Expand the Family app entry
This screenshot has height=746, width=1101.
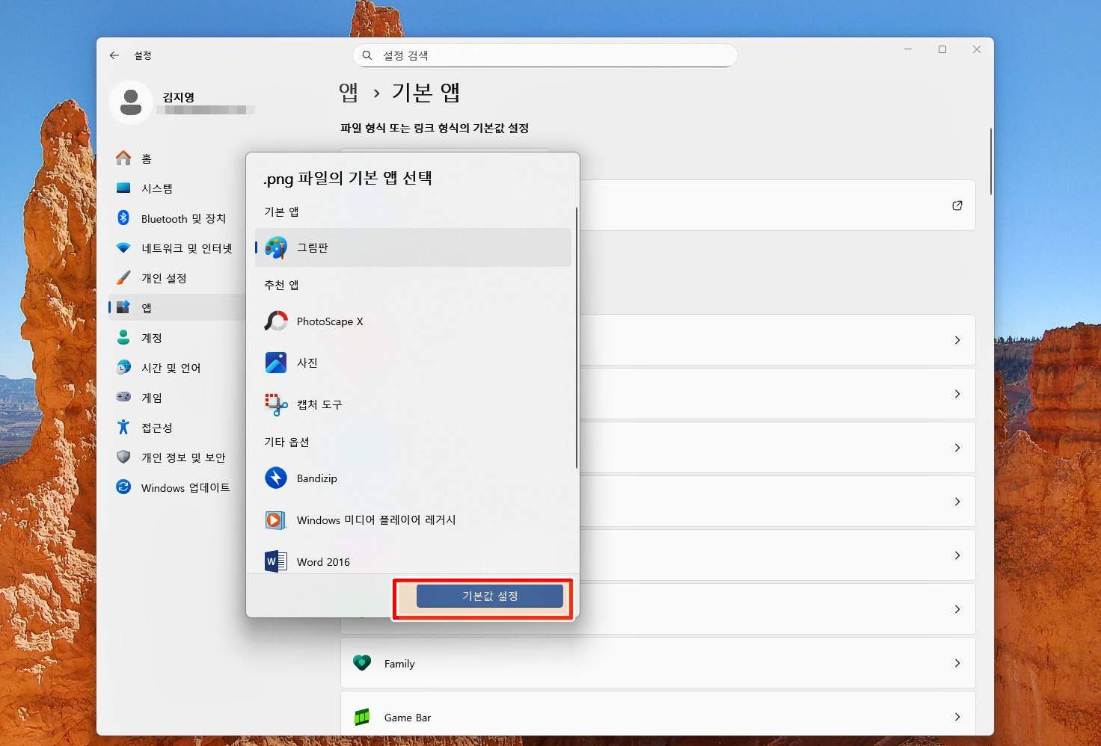(658, 663)
